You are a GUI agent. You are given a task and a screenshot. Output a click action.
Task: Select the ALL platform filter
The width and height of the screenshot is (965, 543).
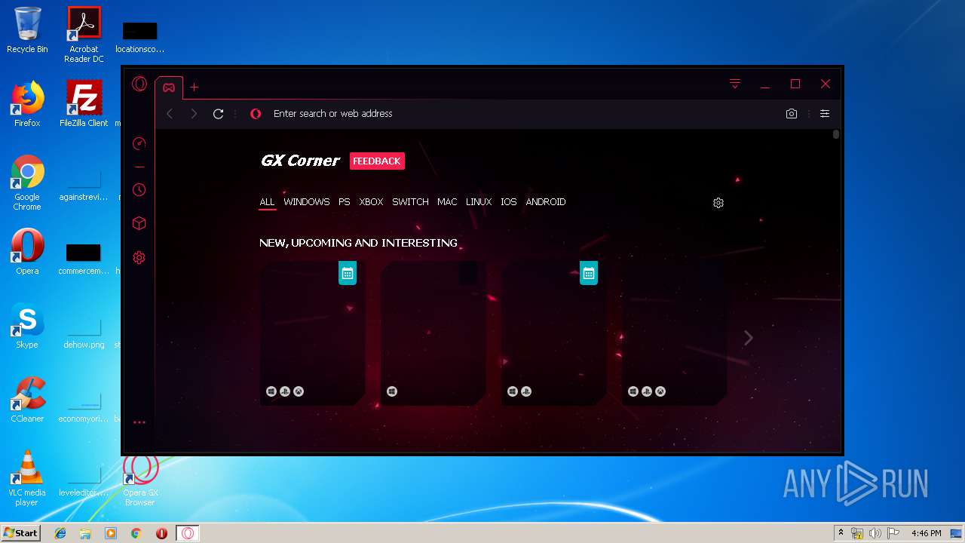267,202
